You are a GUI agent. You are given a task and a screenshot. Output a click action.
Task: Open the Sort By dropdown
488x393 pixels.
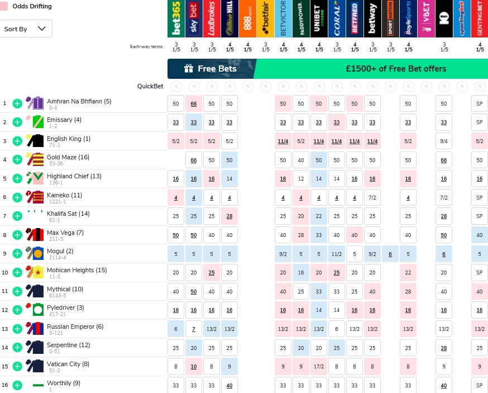(x=26, y=29)
